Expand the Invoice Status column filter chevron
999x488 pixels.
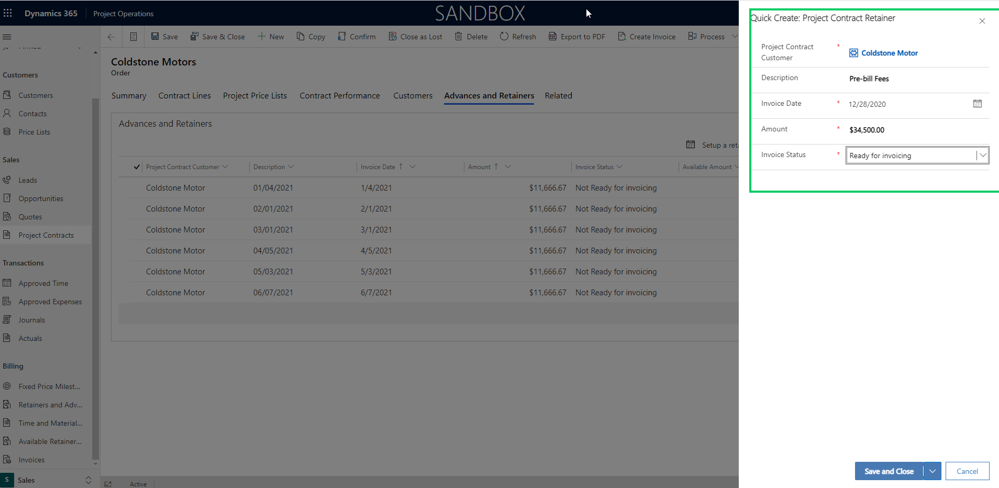(x=619, y=167)
